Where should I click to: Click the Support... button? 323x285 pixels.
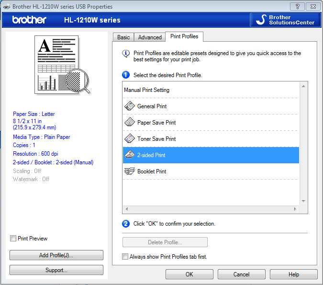tap(56, 270)
